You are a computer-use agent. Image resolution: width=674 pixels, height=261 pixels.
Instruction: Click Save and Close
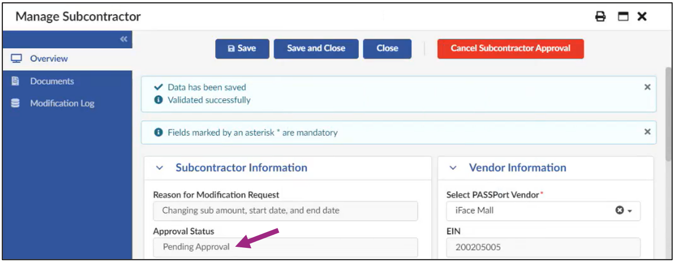[x=316, y=48]
